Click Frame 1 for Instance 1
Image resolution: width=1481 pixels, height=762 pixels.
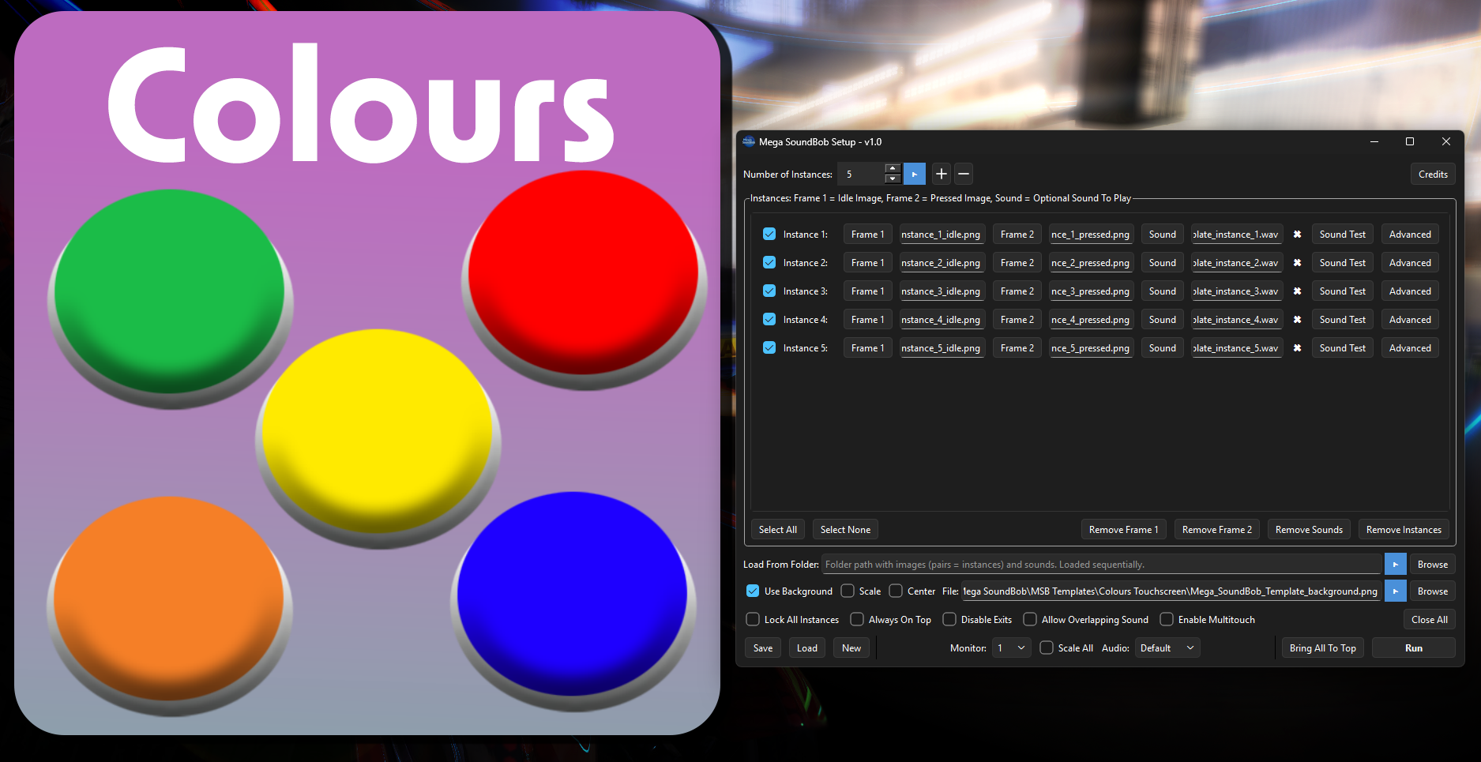[867, 235]
